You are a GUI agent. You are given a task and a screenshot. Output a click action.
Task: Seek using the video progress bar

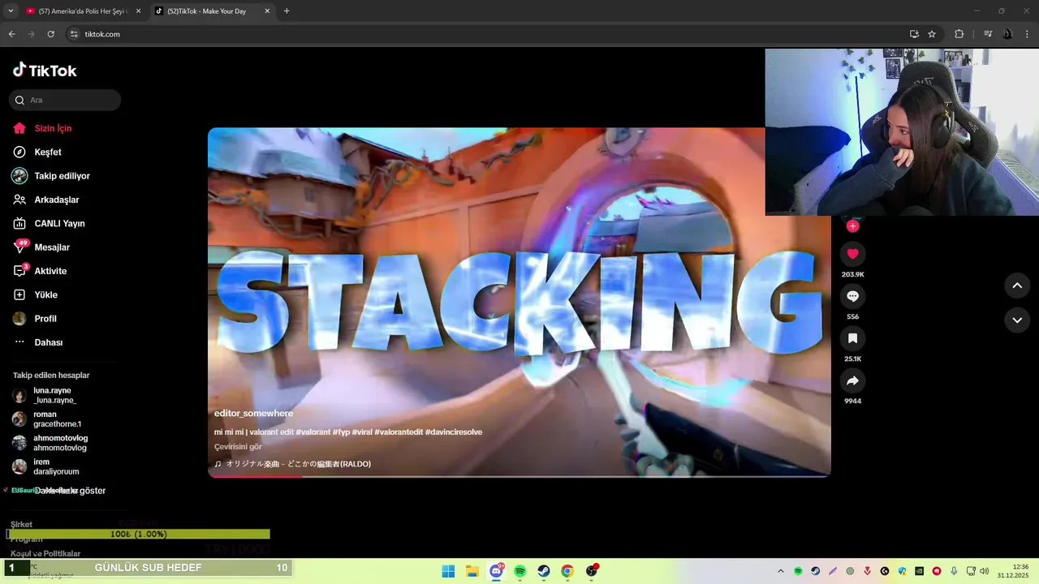click(519, 476)
